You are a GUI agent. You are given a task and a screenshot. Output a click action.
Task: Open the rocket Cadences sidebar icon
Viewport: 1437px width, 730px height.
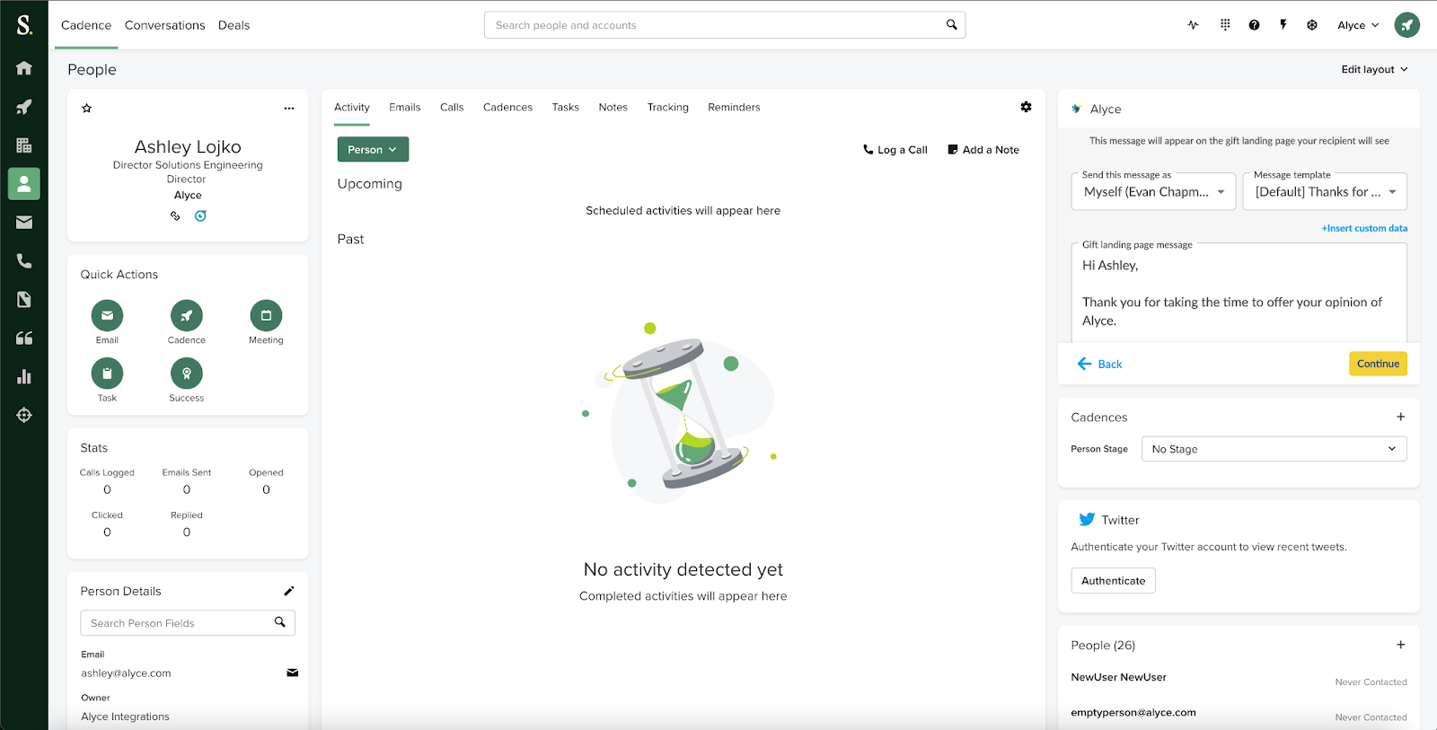coord(24,107)
